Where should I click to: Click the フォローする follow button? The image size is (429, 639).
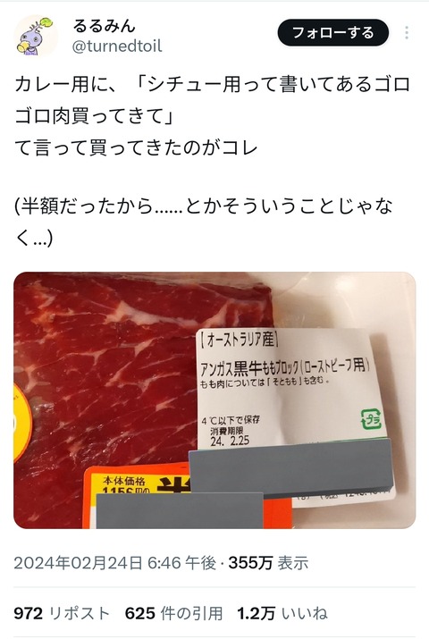332,32
